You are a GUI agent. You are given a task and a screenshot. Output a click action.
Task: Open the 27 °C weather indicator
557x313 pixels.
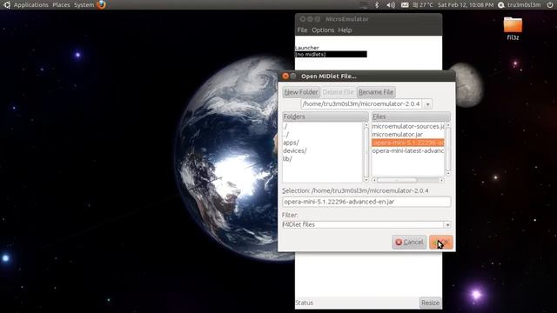tap(423, 5)
